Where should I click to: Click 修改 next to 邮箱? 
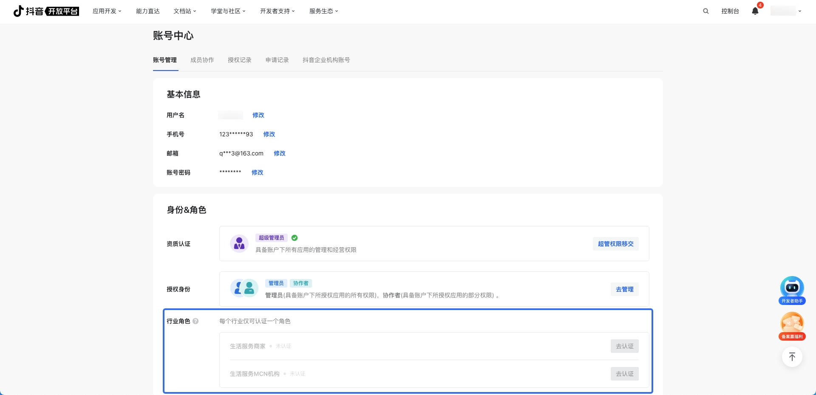280,153
